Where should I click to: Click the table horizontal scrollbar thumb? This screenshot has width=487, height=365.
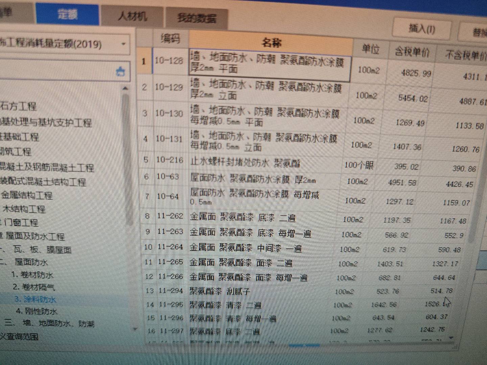point(304,345)
